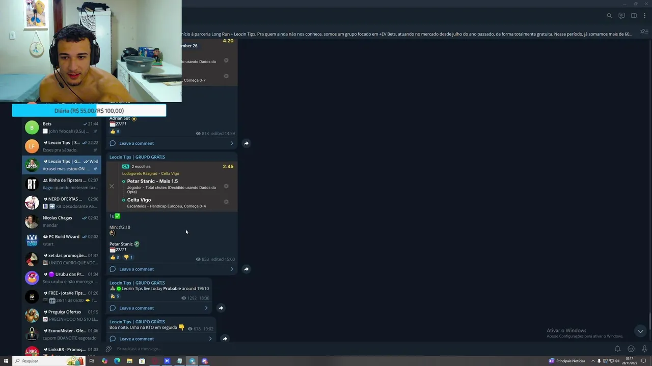This screenshot has height=366, width=652.
Task: Open the Windows Start menu
Action: coord(6,361)
